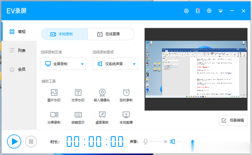Viewport: 252px width, 155px height.
Task: Open the user account icon
Action: [x=186, y=11]
